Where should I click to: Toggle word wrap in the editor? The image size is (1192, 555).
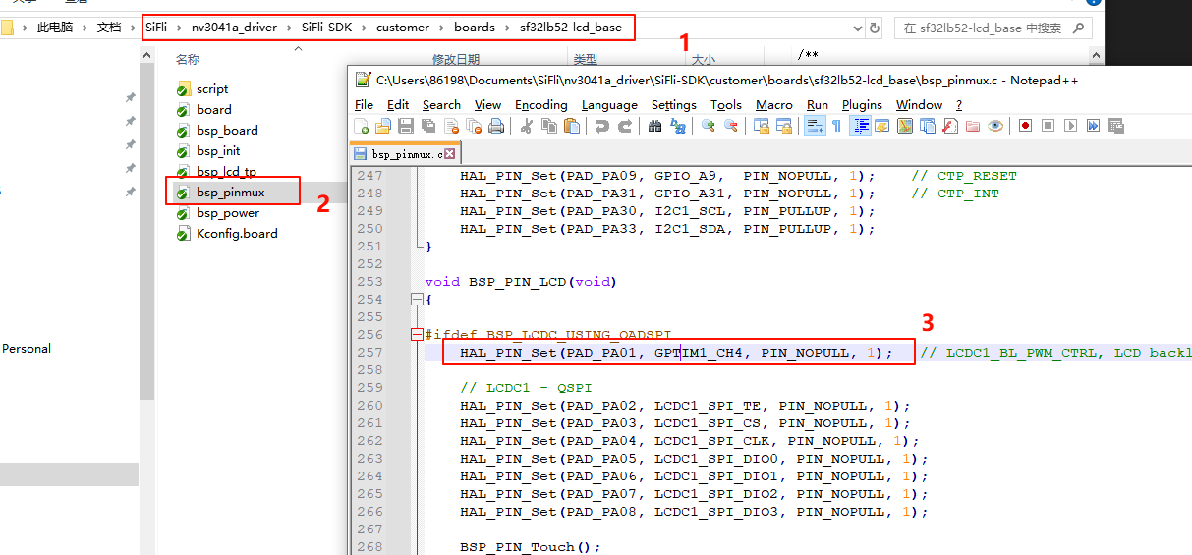click(814, 126)
